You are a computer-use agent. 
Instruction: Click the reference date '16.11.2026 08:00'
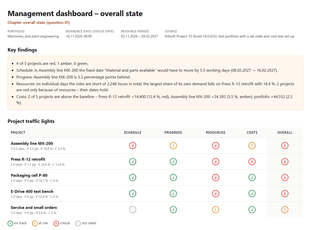click(x=79, y=36)
